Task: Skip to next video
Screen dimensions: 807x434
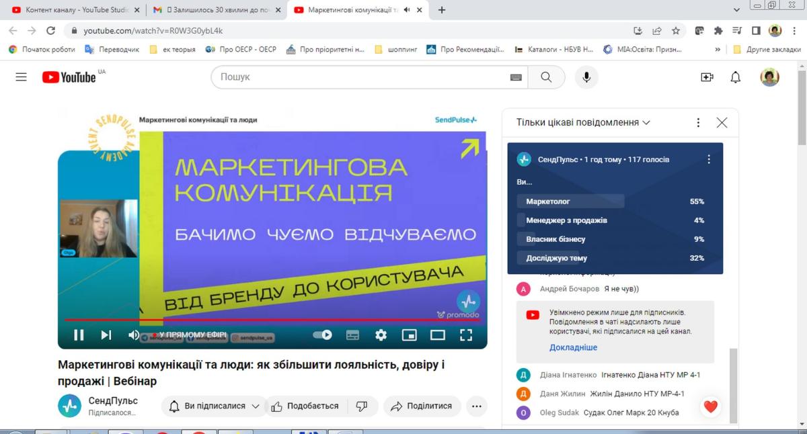Action: [106, 335]
